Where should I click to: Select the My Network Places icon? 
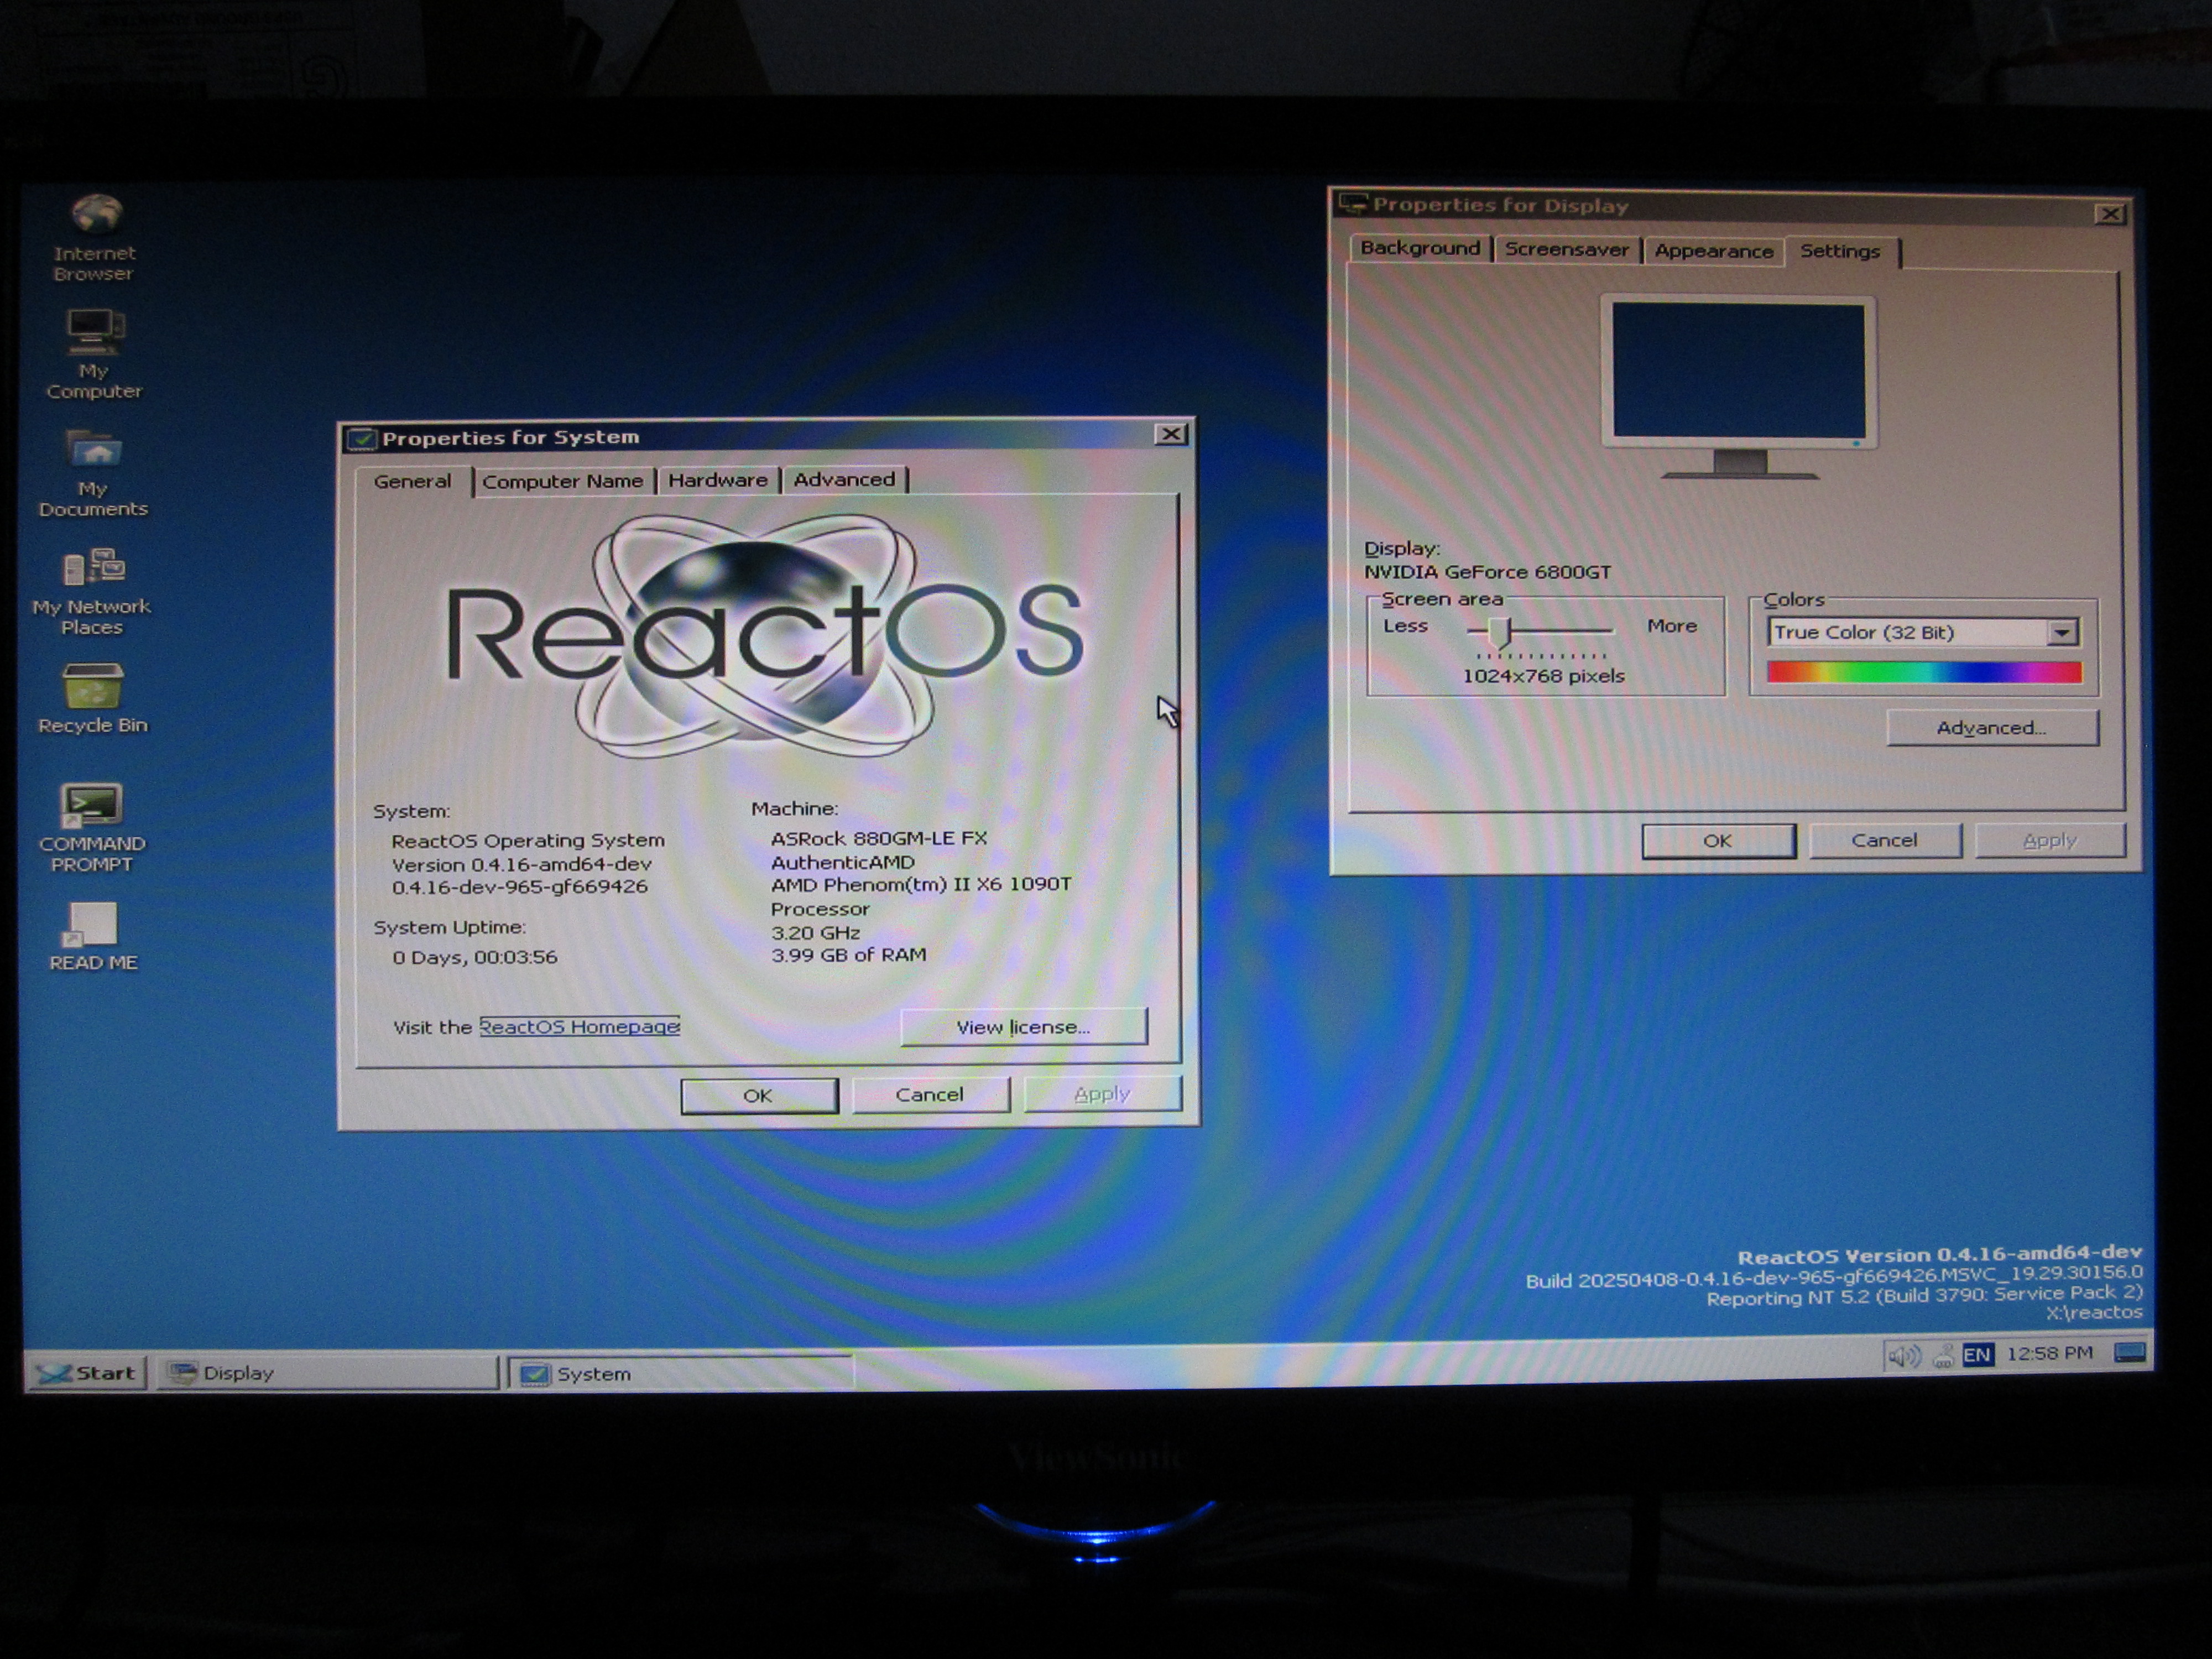point(91,591)
